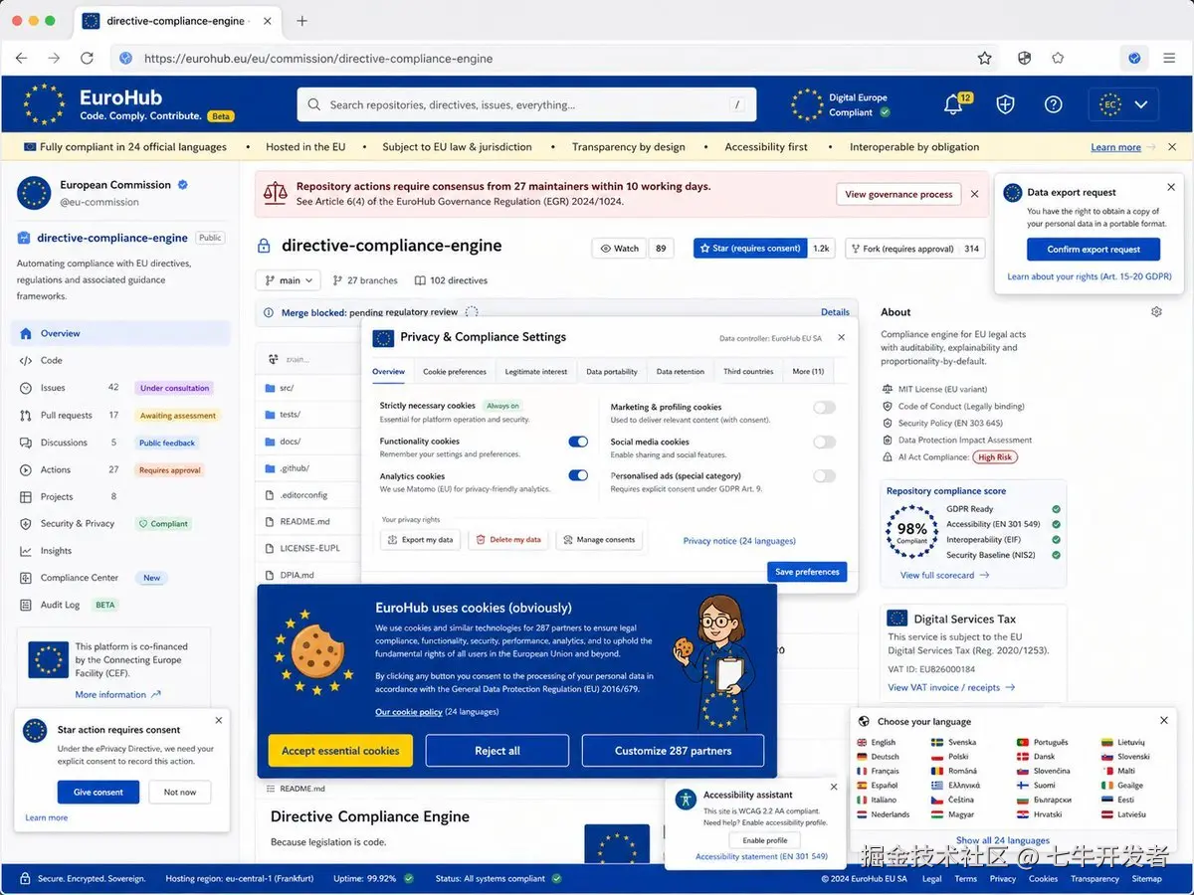Click Star (requires consent) button
The image size is (1194, 895).
(x=750, y=249)
